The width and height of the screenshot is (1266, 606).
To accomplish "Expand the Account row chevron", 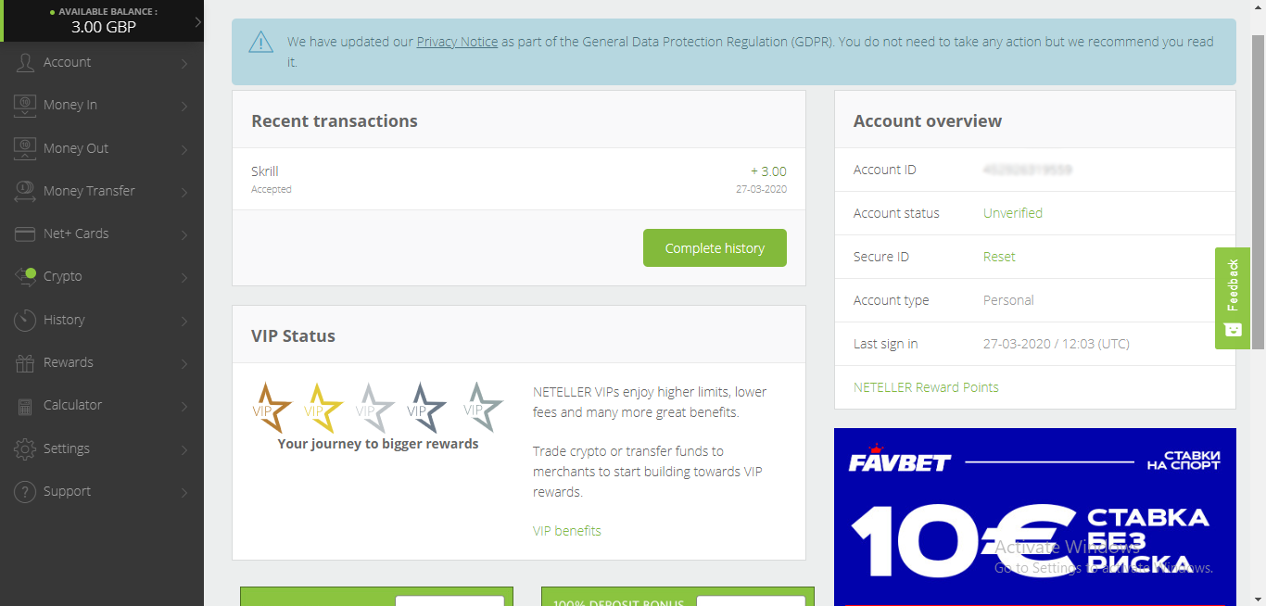I will (x=184, y=63).
